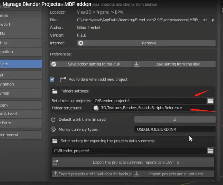Open the Keymap preferences tab

[x=21, y=93]
